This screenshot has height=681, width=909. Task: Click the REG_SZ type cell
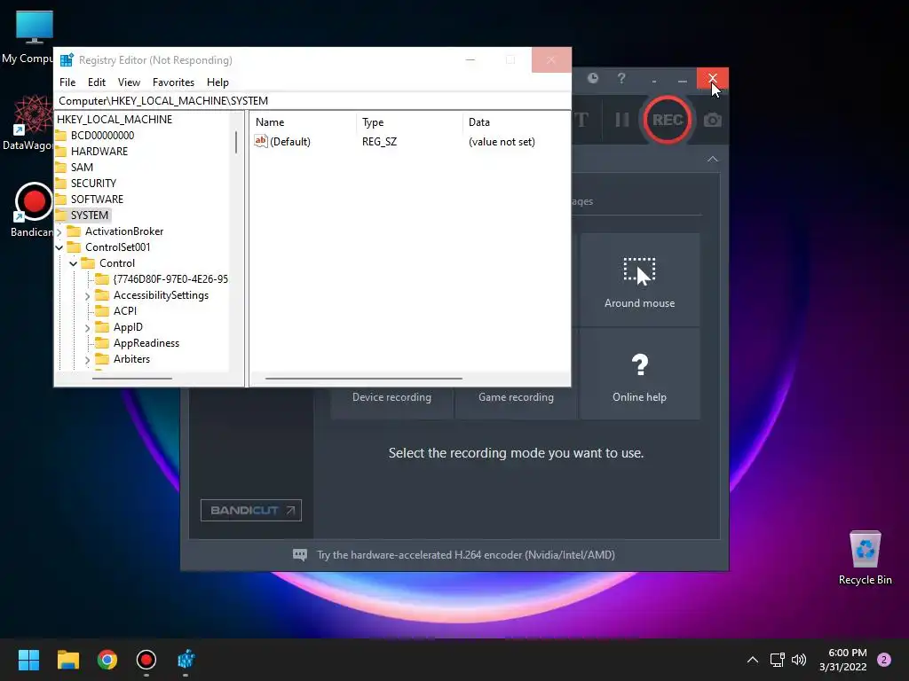point(379,142)
